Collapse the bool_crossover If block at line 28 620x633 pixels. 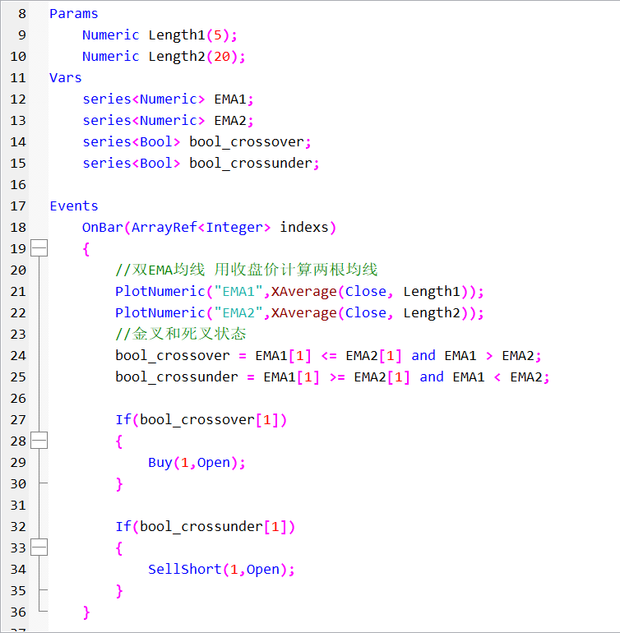point(39,441)
